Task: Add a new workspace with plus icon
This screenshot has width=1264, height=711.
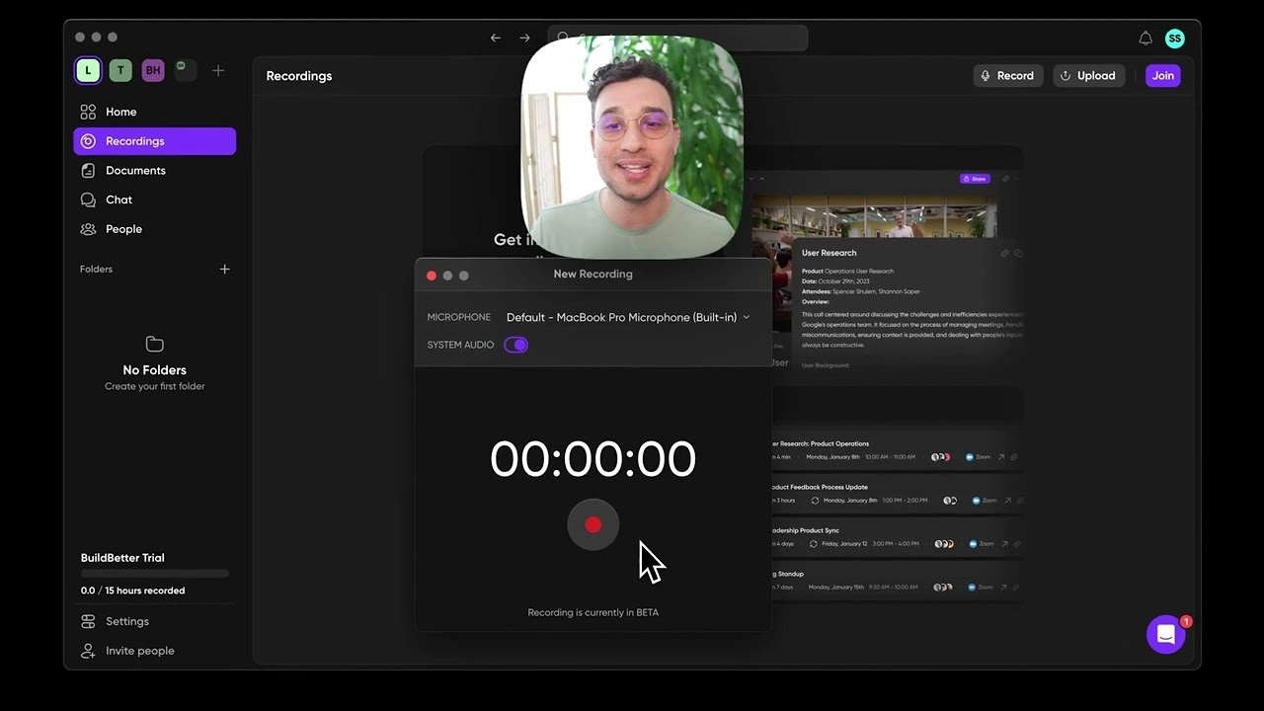Action: pos(218,70)
